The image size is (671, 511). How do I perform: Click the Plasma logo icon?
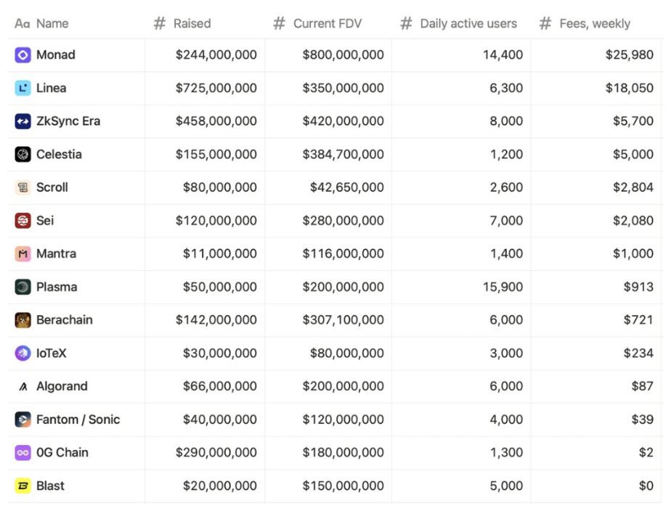coord(23,287)
